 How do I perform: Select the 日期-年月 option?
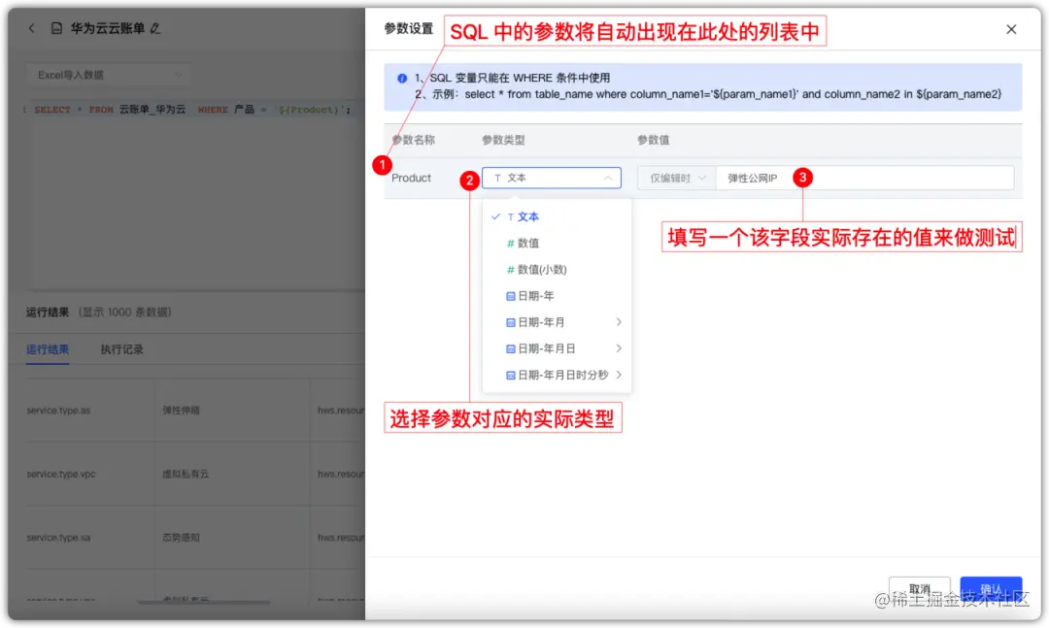point(557,322)
